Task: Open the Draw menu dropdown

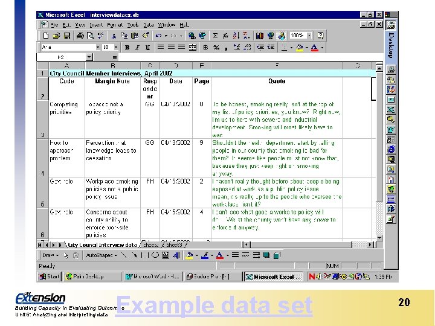Action: click(x=50, y=255)
